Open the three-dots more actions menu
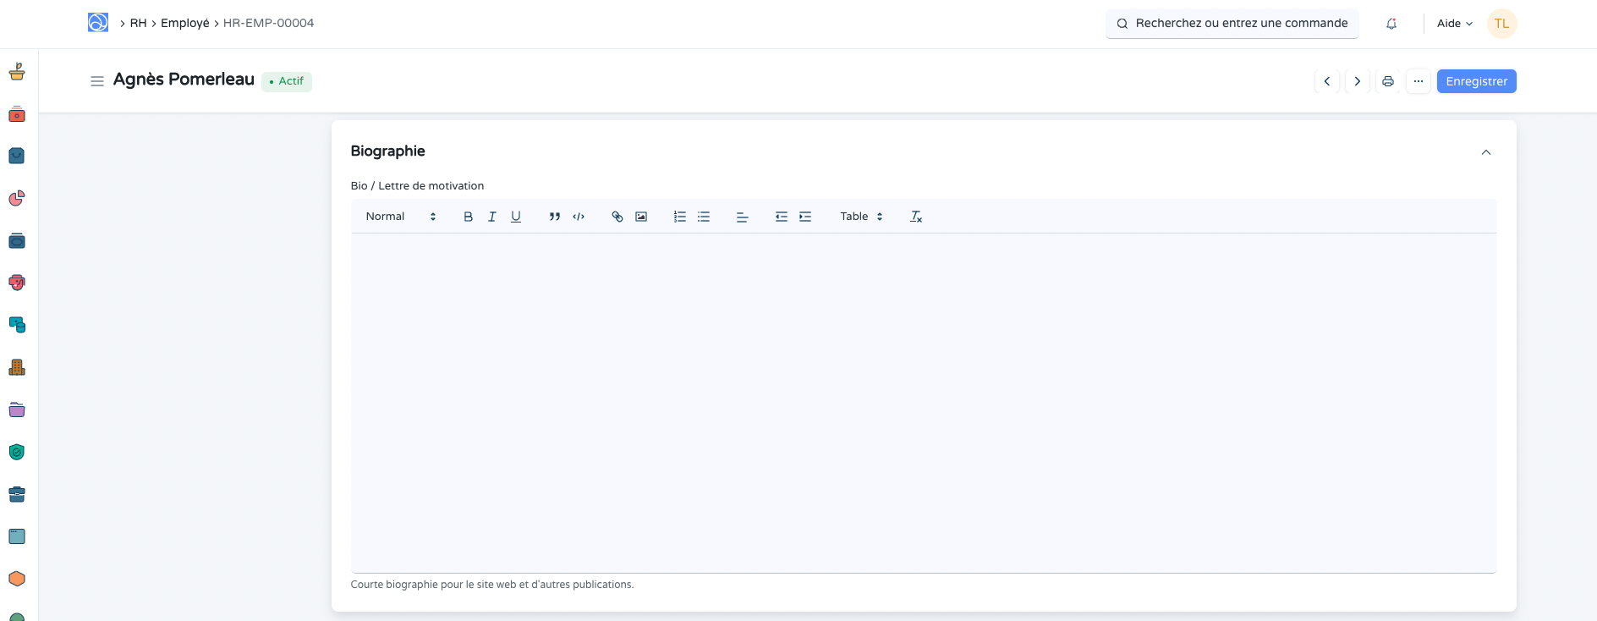This screenshot has height=621, width=1597. point(1419,81)
